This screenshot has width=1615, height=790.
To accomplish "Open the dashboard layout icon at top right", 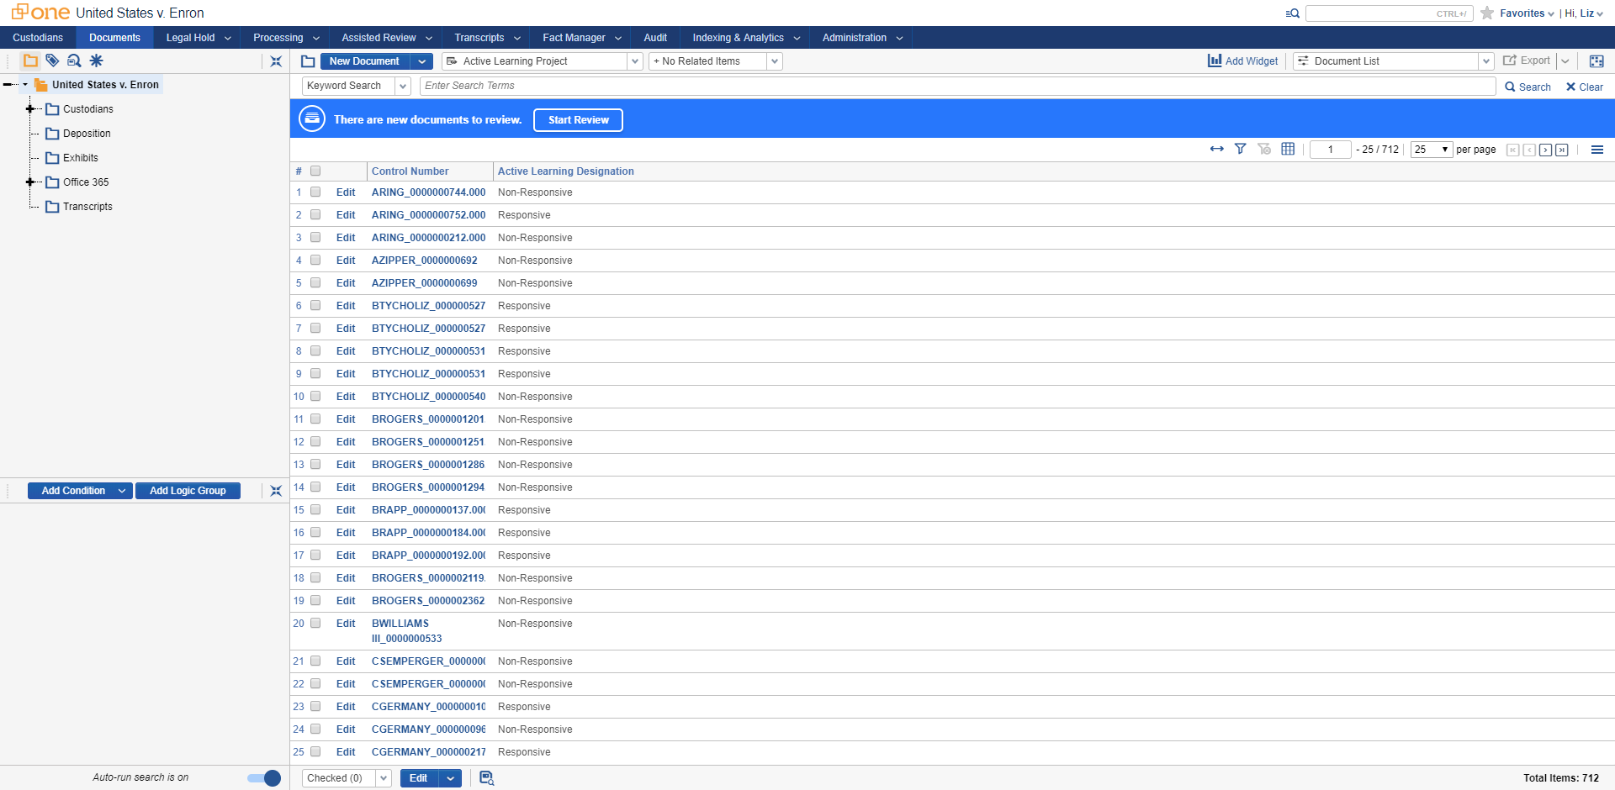I will (x=1596, y=61).
